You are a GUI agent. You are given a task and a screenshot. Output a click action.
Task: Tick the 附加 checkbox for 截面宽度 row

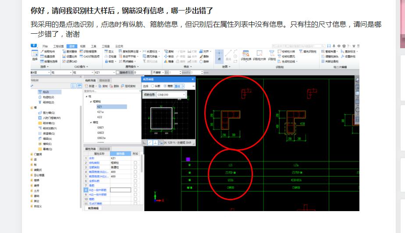coord(135,172)
